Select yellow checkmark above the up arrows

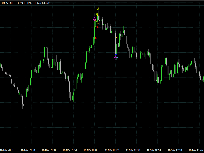(117, 37)
